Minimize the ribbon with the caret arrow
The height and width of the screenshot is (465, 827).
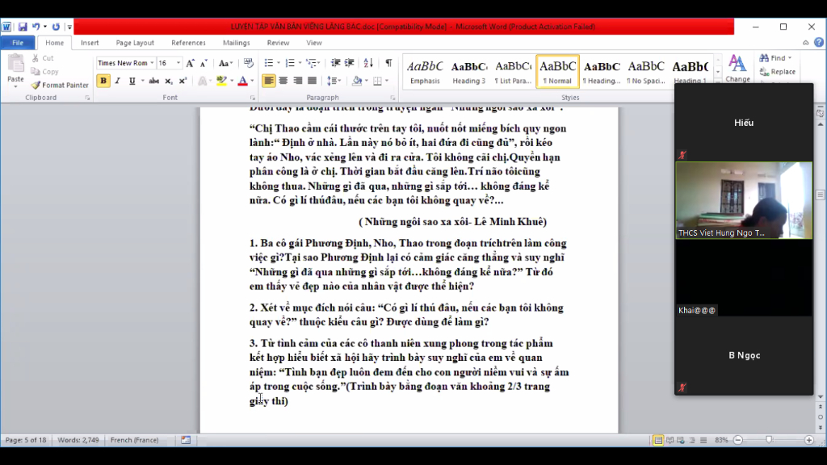coord(805,43)
